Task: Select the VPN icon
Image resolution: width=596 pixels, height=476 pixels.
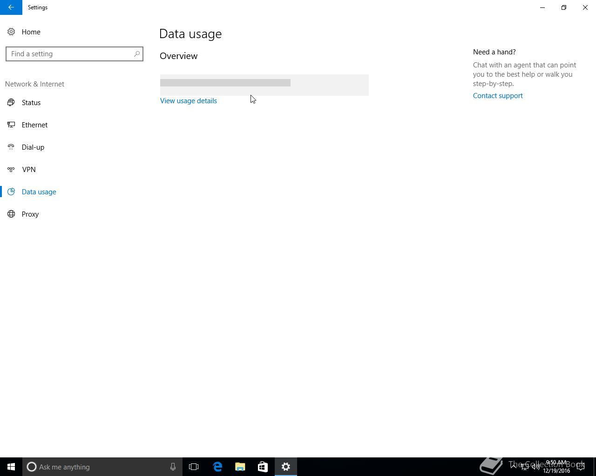Action: click(11, 170)
